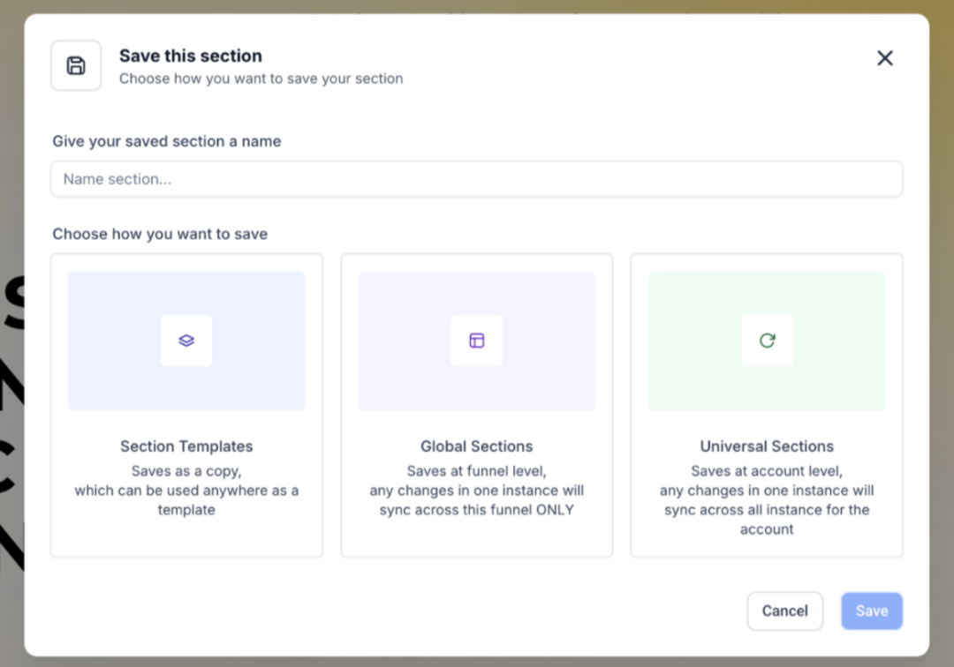This screenshot has height=667, width=954.
Task: Click the 'Give your saved section a name' label
Action: (x=167, y=141)
